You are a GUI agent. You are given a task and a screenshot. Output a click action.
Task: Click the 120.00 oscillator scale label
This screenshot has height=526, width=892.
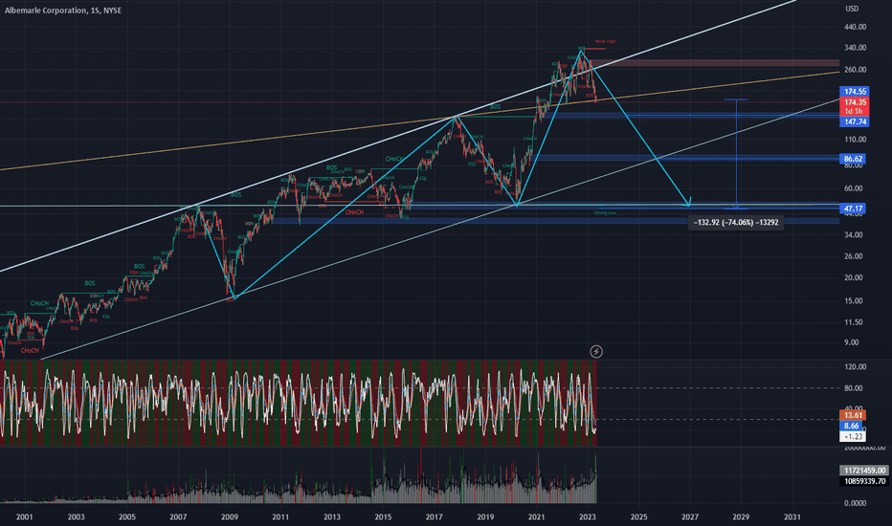855,367
